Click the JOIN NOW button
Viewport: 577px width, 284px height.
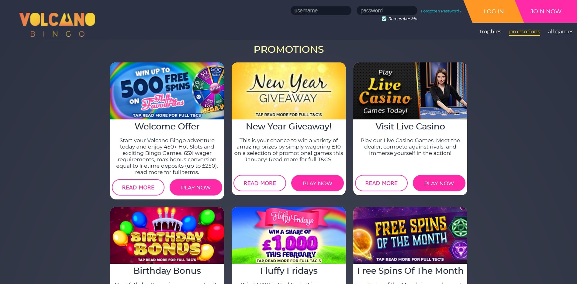click(x=546, y=11)
